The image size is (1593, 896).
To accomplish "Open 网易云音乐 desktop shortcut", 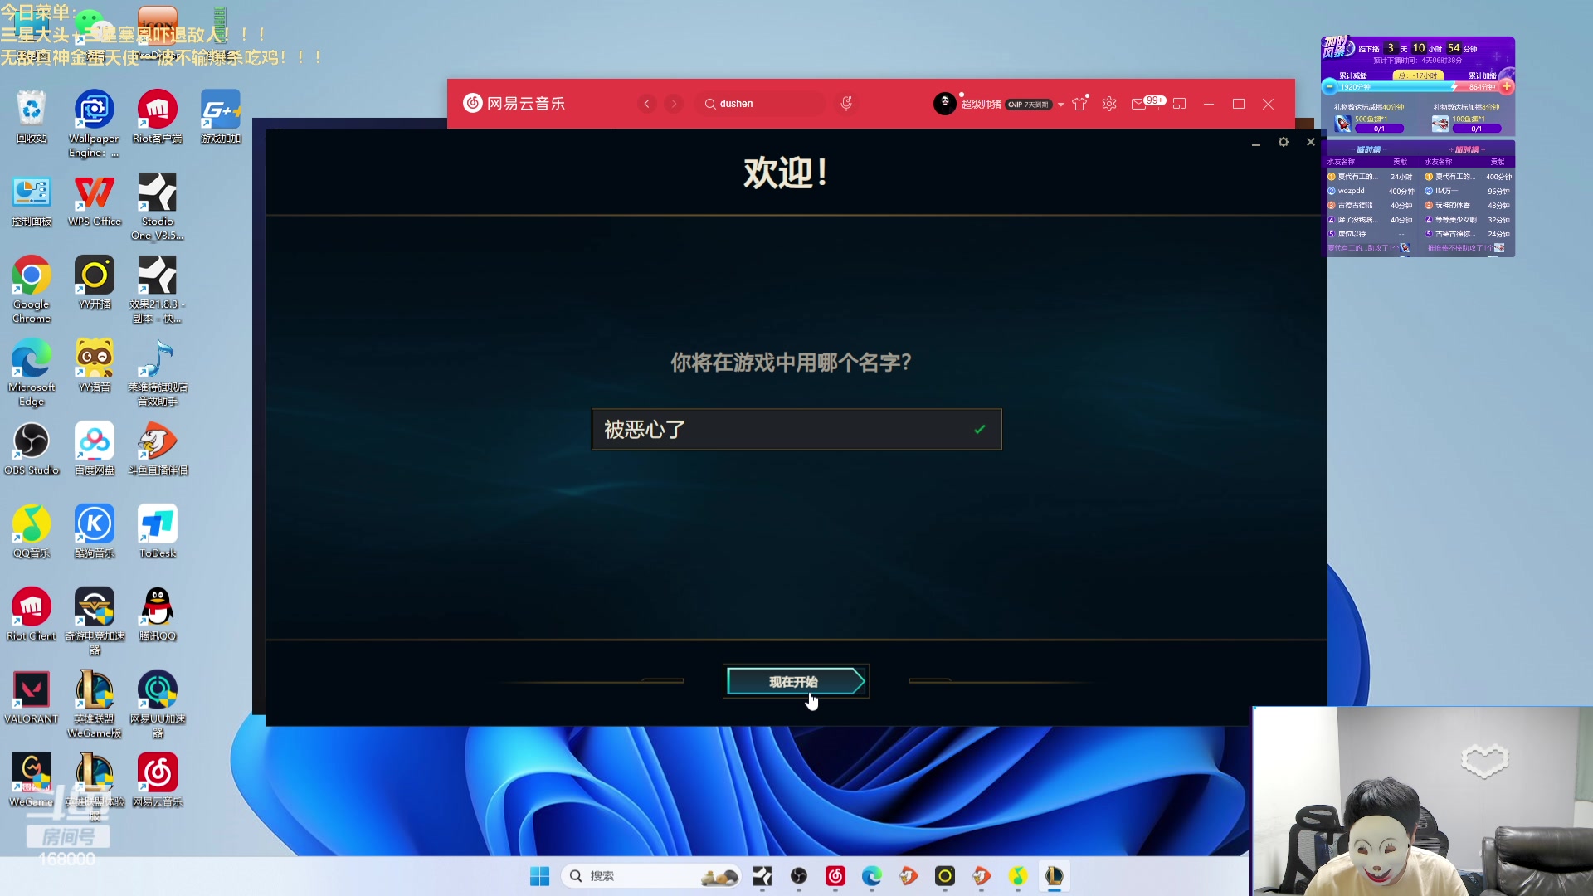I will click(157, 781).
